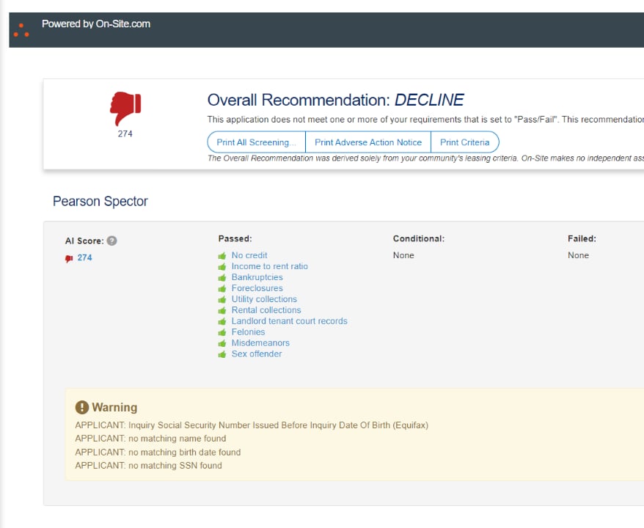Screen dimensions: 644x528
Task: Select the applicant name Pearson Spector
Action: tap(100, 201)
